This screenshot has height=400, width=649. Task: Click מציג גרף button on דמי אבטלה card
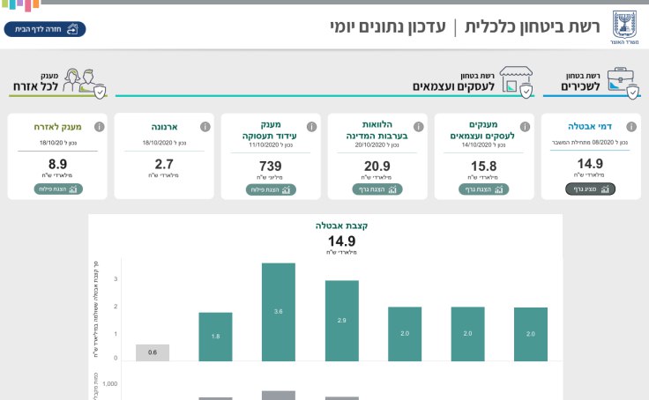[x=590, y=189]
